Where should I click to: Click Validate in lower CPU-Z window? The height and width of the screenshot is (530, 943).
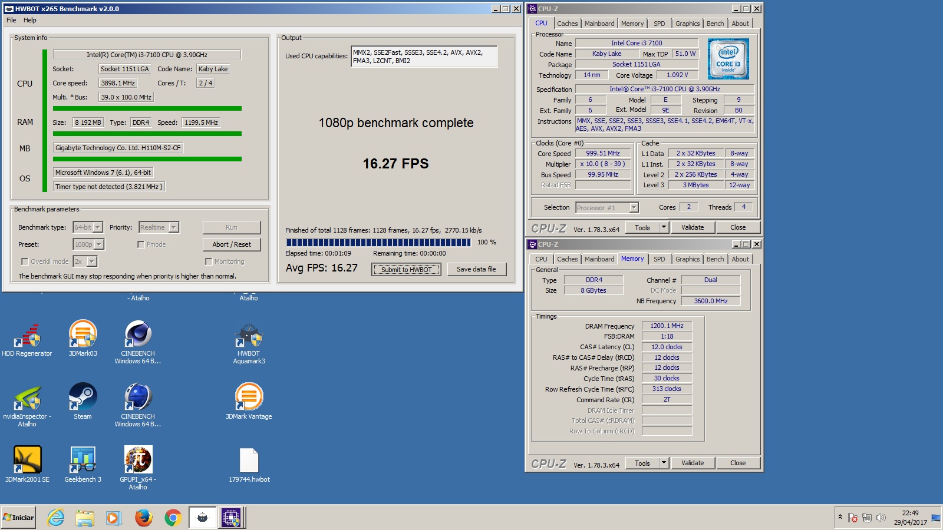pos(693,463)
